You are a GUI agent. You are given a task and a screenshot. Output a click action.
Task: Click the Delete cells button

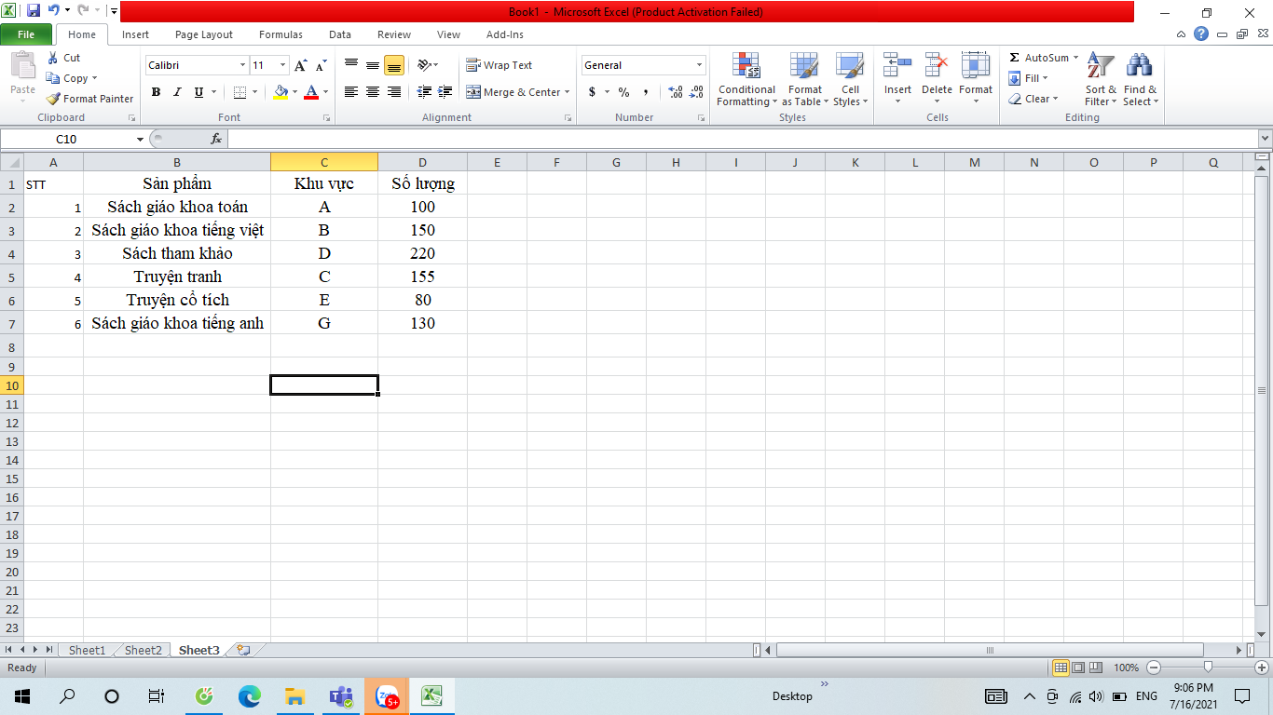click(x=937, y=78)
